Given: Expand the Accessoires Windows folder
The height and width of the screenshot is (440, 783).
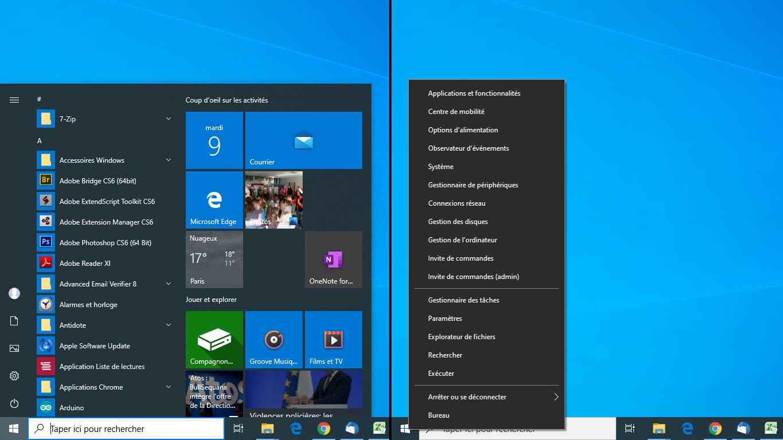Looking at the screenshot, I should 168,160.
